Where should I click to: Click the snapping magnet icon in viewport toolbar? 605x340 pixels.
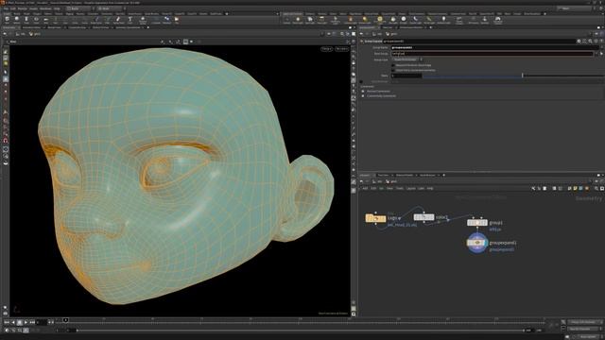[x=6, y=141]
